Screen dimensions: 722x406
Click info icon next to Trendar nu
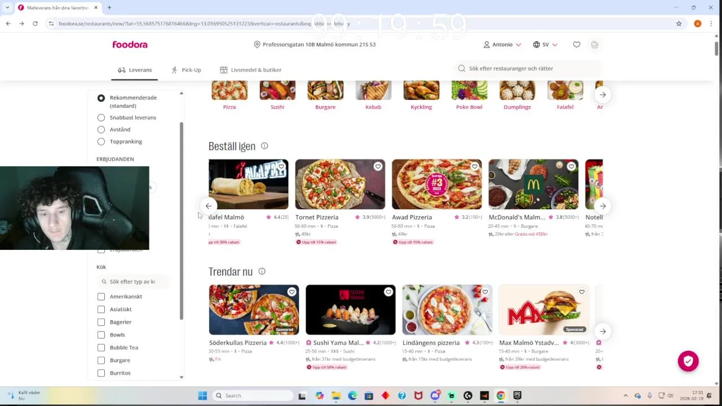click(x=262, y=271)
